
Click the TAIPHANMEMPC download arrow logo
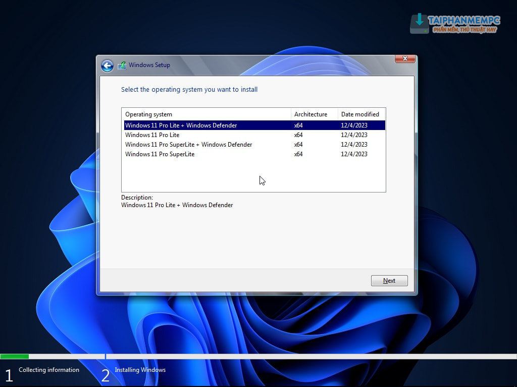(419, 23)
